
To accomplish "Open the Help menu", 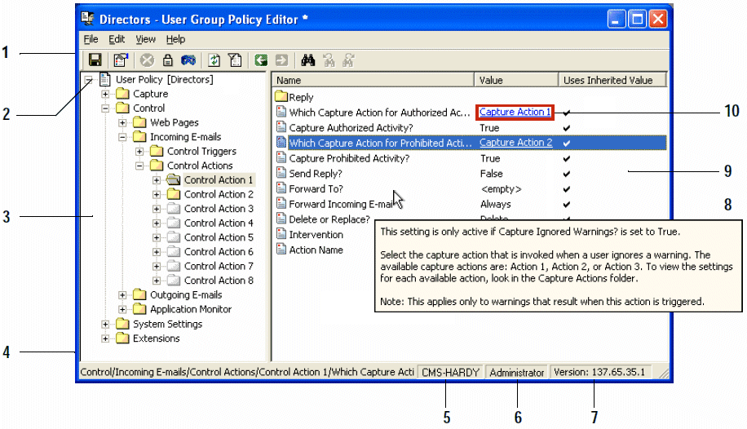I will tap(175, 39).
